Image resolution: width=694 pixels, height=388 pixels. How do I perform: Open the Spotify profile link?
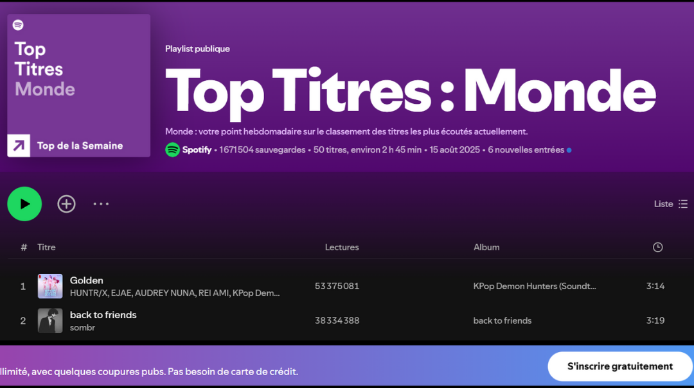coord(197,150)
